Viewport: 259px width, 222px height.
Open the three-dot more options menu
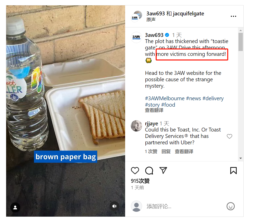[233, 16]
